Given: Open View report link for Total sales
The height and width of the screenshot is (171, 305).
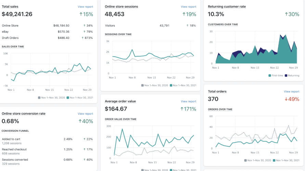Looking at the screenshot, I should (85, 6).
